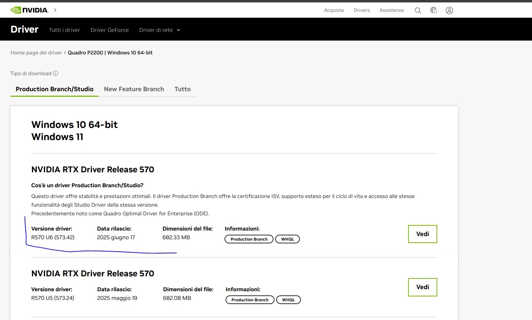The width and height of the screenshot is (532, 320).
Task: Click the Windows 11 heading
Action: (x=57, y=137)
